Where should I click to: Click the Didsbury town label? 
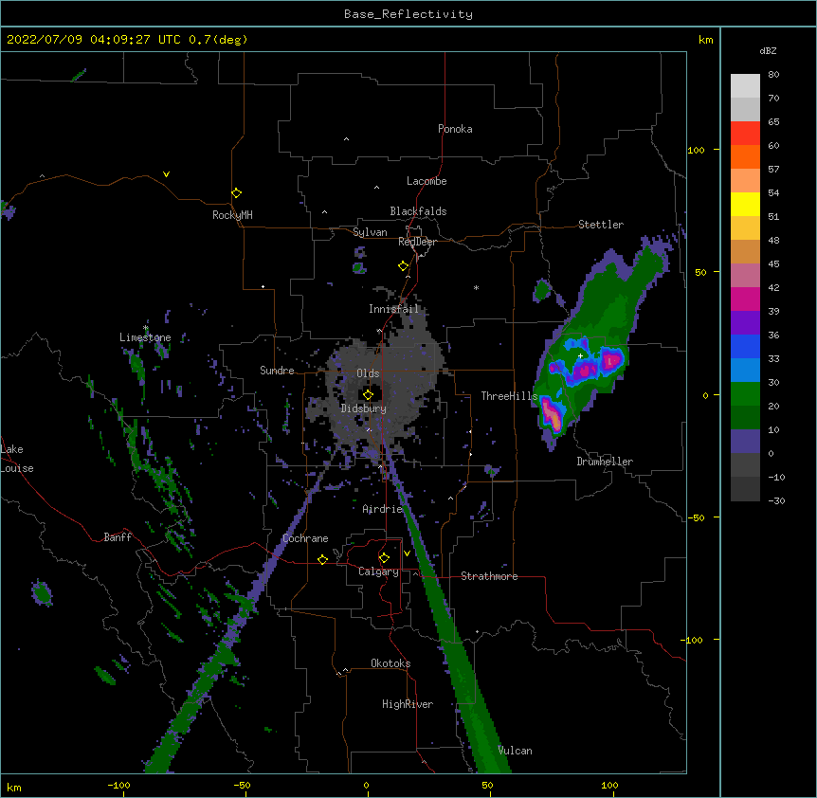(363, 408)
